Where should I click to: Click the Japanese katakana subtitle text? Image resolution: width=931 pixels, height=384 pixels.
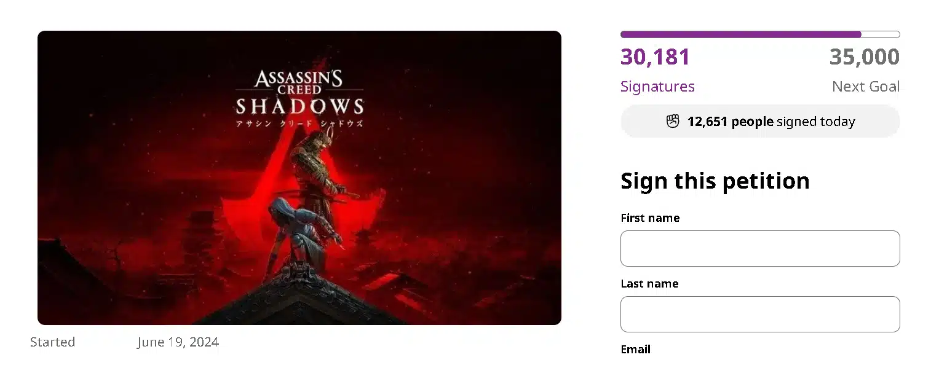tap(299, 123)
